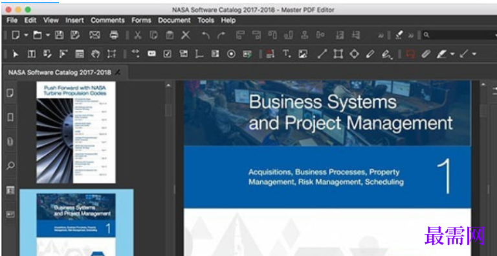Toggle the checkbox form field tool

click(x=168, y=54)
